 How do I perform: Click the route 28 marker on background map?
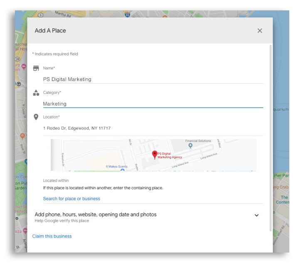(x=17, y=59)
